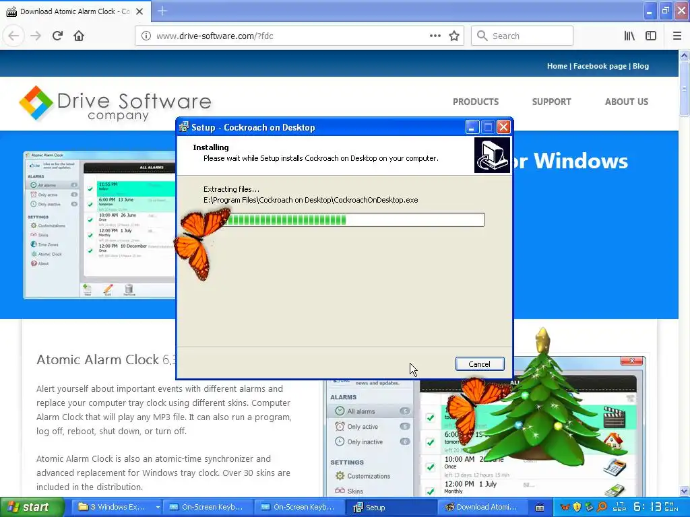690x517 pixels.
Task: Open the Home link in the top bar
Action: click(557, 66)
